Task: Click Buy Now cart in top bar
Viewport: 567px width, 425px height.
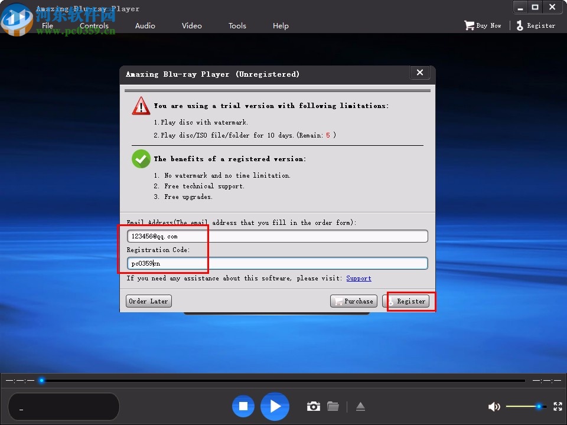Action: point(483,25)
